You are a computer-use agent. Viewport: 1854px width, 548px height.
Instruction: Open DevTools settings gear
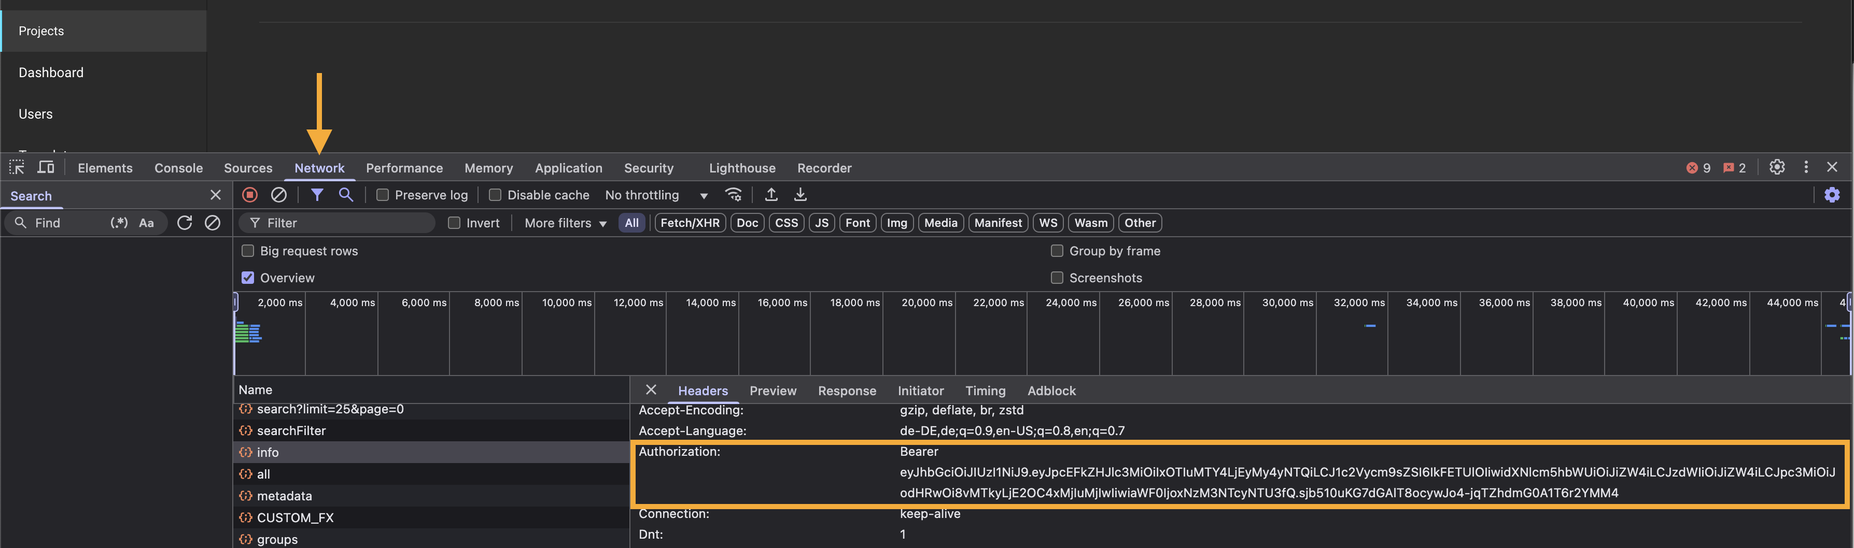[1776, 168]
